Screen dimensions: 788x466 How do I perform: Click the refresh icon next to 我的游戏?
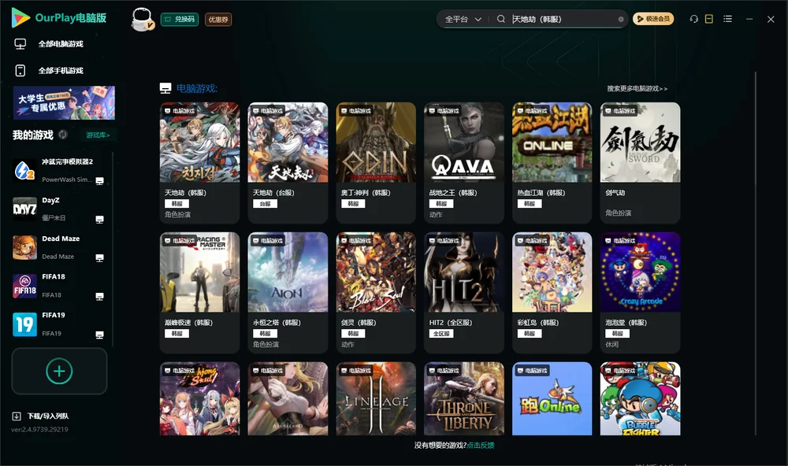coord(63,135)
